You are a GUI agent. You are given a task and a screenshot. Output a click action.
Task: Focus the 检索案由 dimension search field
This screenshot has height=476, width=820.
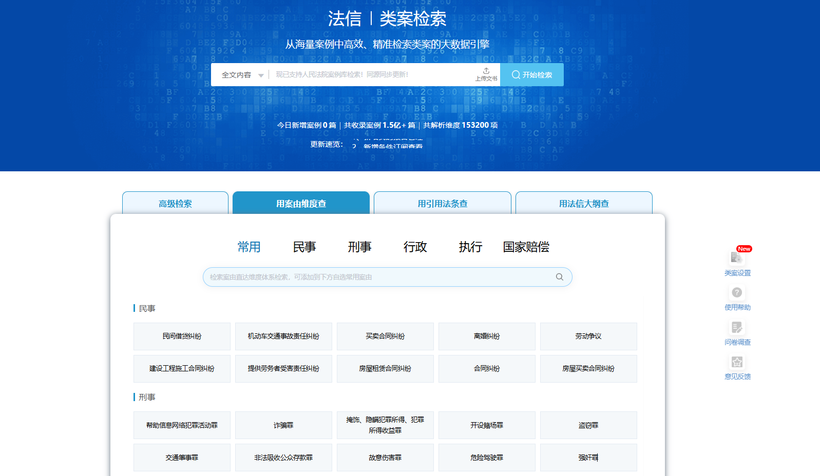coord(388,277)
